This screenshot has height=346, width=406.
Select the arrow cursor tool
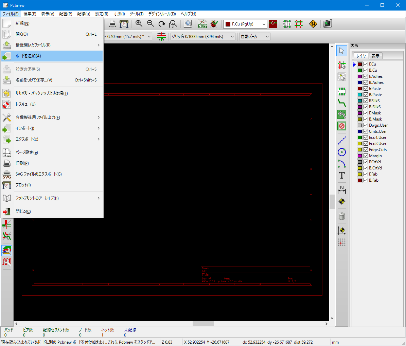click(x=342, y=51)
